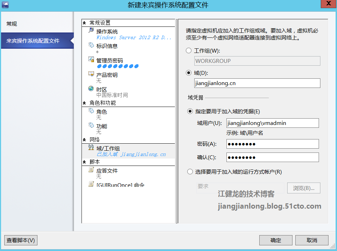Collapse the 角色和功能 section

tap(84, 103)
